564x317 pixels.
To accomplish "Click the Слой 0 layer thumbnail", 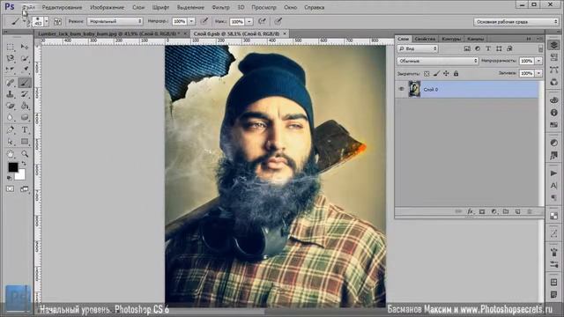I will pos(414,89).
